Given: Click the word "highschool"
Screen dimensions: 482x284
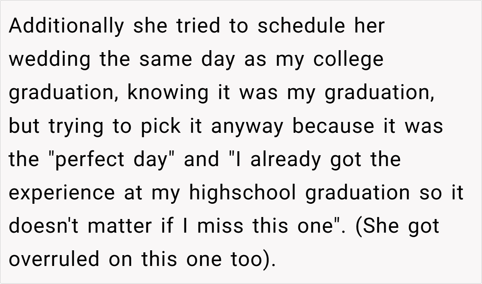Looking at the screenshot, I should pos(242,193).
